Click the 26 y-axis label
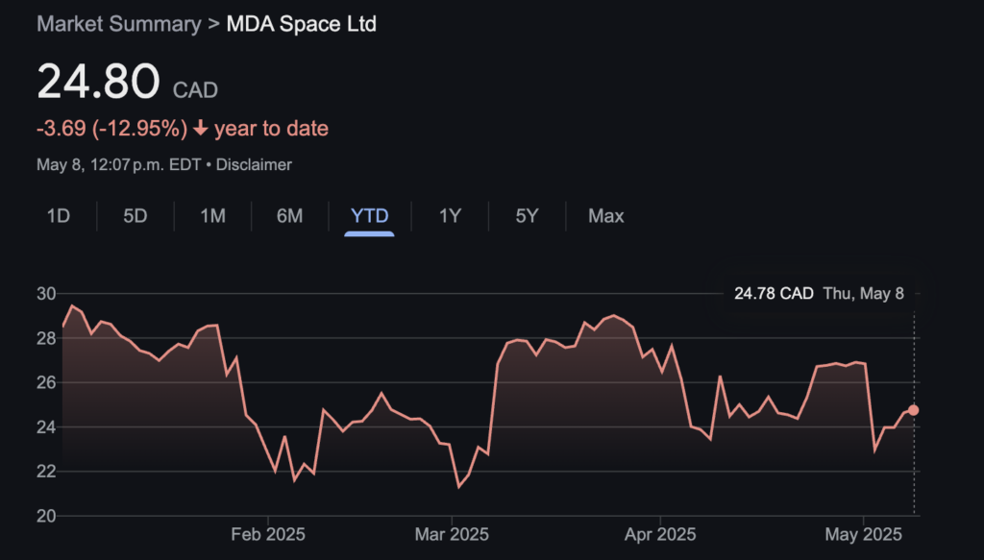Image resolution: width=984 pixels, height=560 pixels. click(46, 382)
